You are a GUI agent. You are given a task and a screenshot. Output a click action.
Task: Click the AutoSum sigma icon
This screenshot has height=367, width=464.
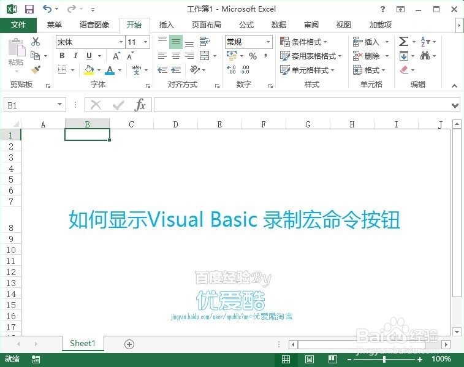404,42
